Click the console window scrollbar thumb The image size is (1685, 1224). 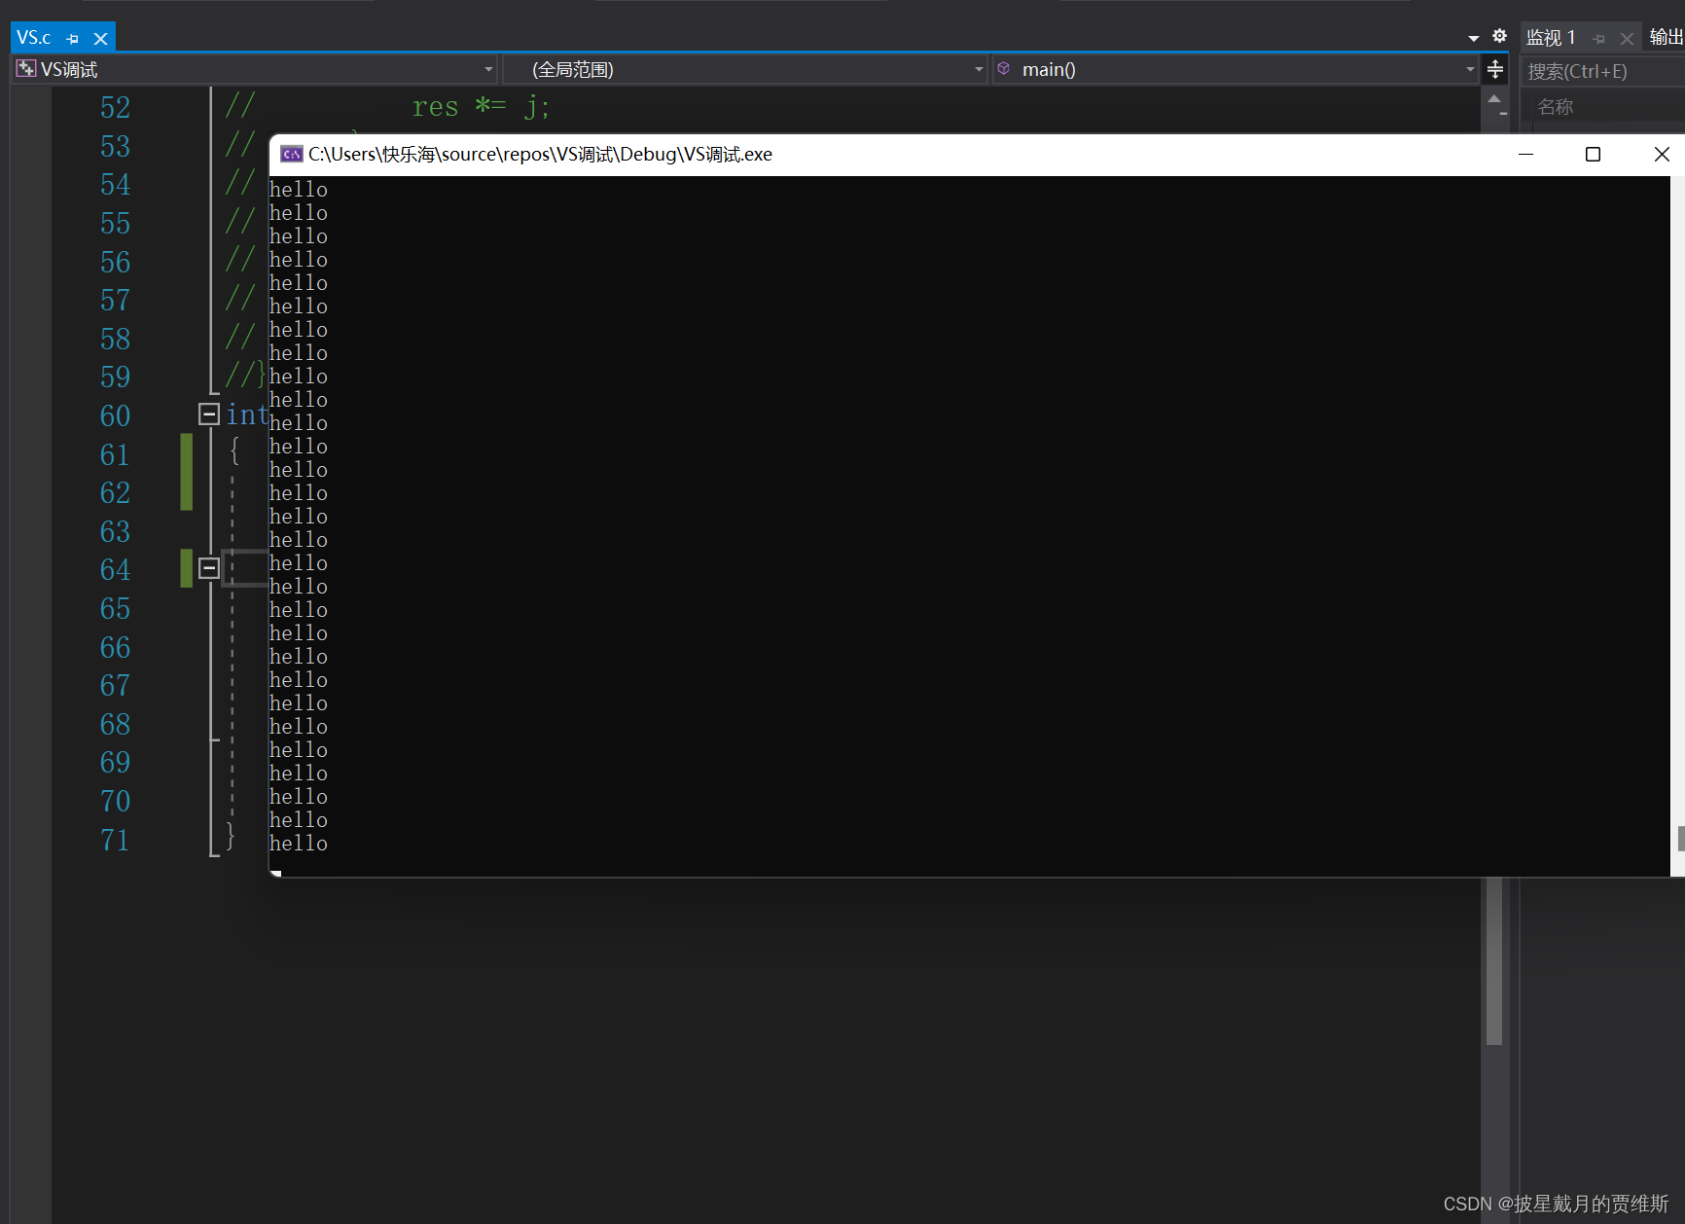[x=1680, y=839]
